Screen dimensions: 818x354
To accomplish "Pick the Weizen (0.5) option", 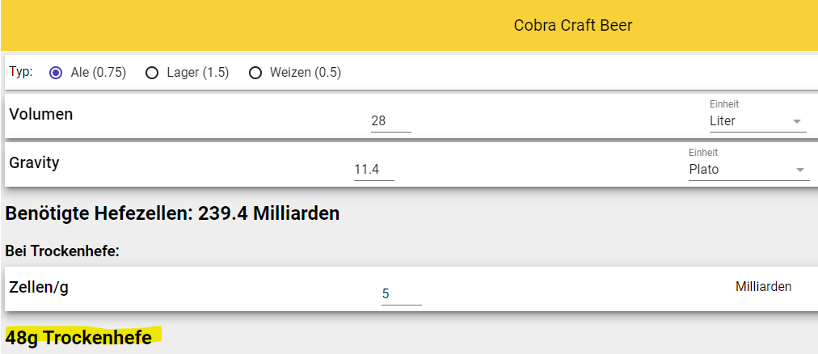I will [256, 73].
